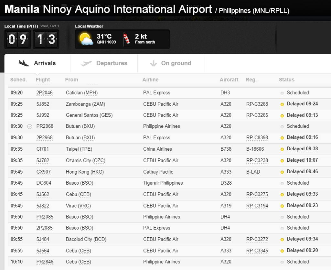The image size is (331, 270).
Task: Click grey status dot for flight 2P2046
Action: pyautogui.click(x=282, y=93)
